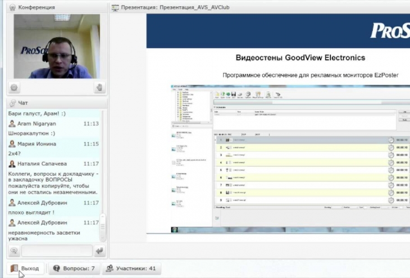Click the Выход exit button

point(25,268)
